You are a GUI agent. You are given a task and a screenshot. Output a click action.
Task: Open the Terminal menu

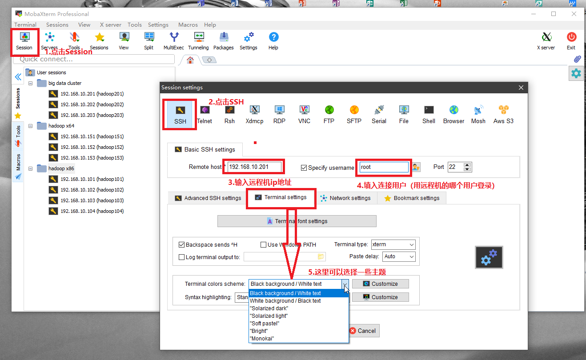25,25
